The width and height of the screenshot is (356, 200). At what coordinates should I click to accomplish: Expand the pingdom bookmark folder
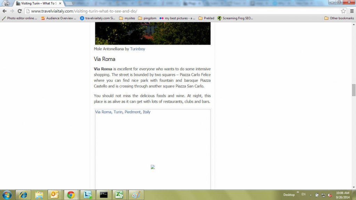coord(147,18)
